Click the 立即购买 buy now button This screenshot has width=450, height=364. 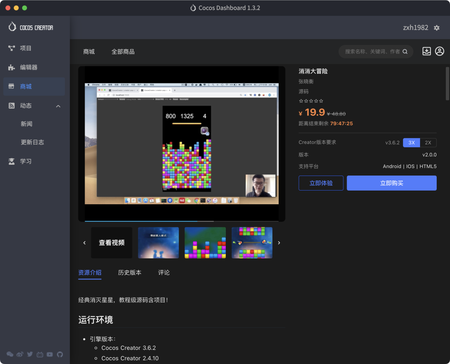pyautogui.click(x=391, y=183)
